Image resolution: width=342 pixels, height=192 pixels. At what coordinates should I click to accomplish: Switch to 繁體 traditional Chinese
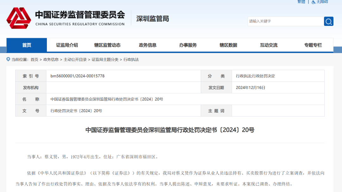click(301, 2)
